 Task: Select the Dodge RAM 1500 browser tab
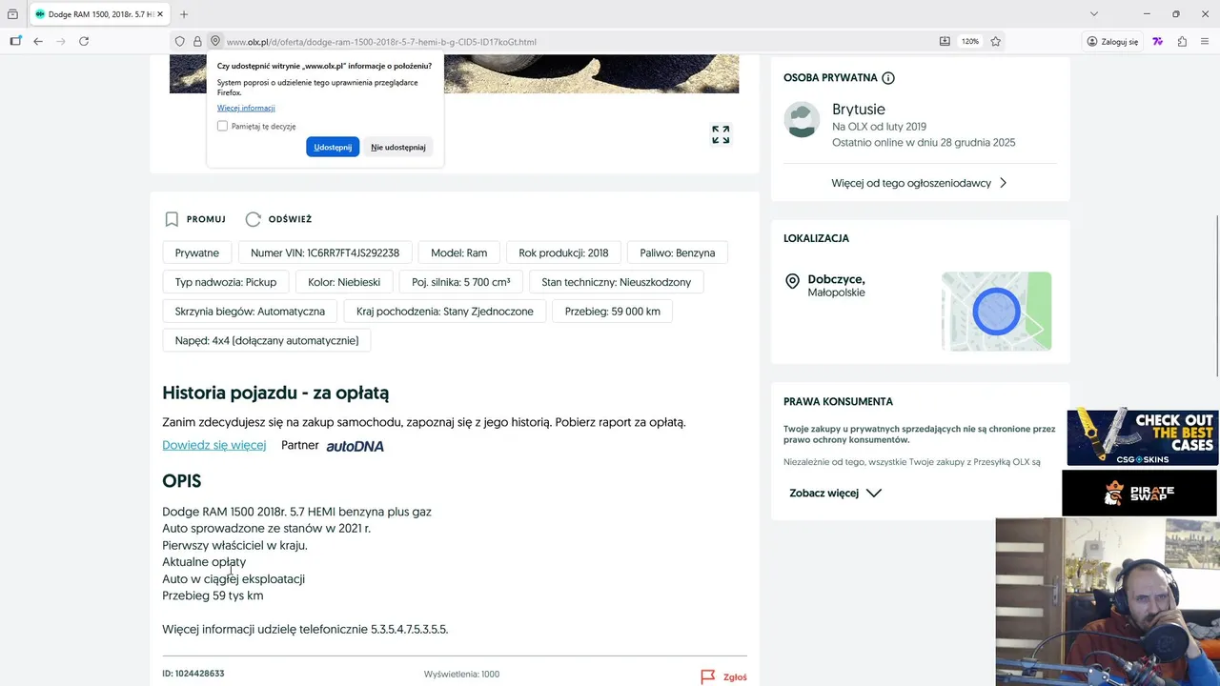[100, 14]
